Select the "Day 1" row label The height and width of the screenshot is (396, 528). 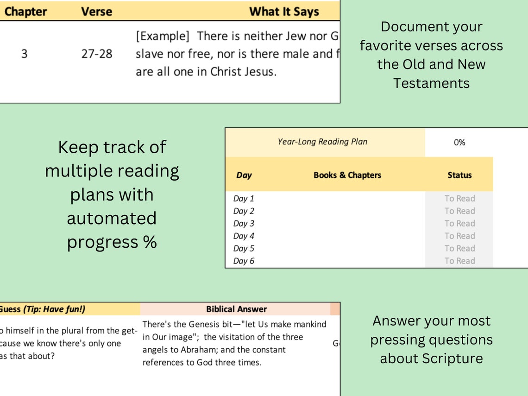tap(244, 198)
